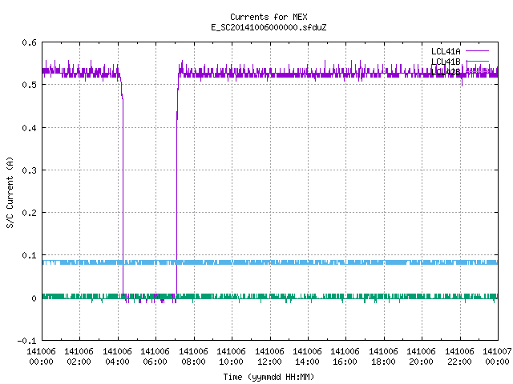Click the 141006 04:00 time tick label
This screenshot has width=513, height=384.
118,357
